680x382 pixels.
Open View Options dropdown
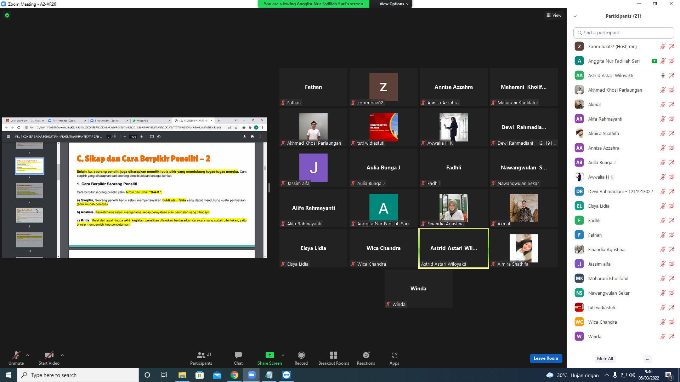pos(394,4)
